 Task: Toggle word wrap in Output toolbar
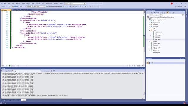(54, 71)
